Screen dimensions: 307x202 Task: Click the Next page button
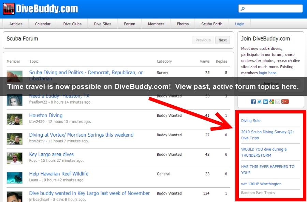[222, 40]
